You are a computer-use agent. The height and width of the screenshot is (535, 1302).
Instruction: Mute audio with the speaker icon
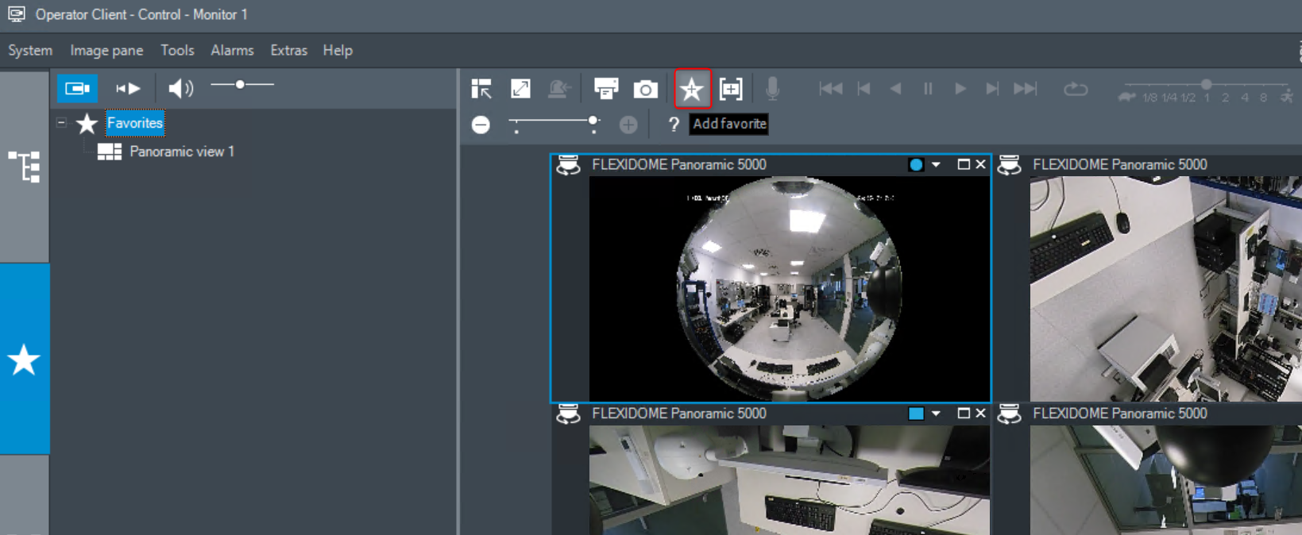coord(180,88)
